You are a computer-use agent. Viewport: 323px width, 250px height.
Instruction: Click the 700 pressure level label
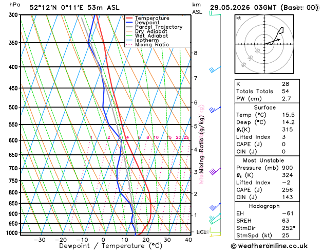[14, 168]
